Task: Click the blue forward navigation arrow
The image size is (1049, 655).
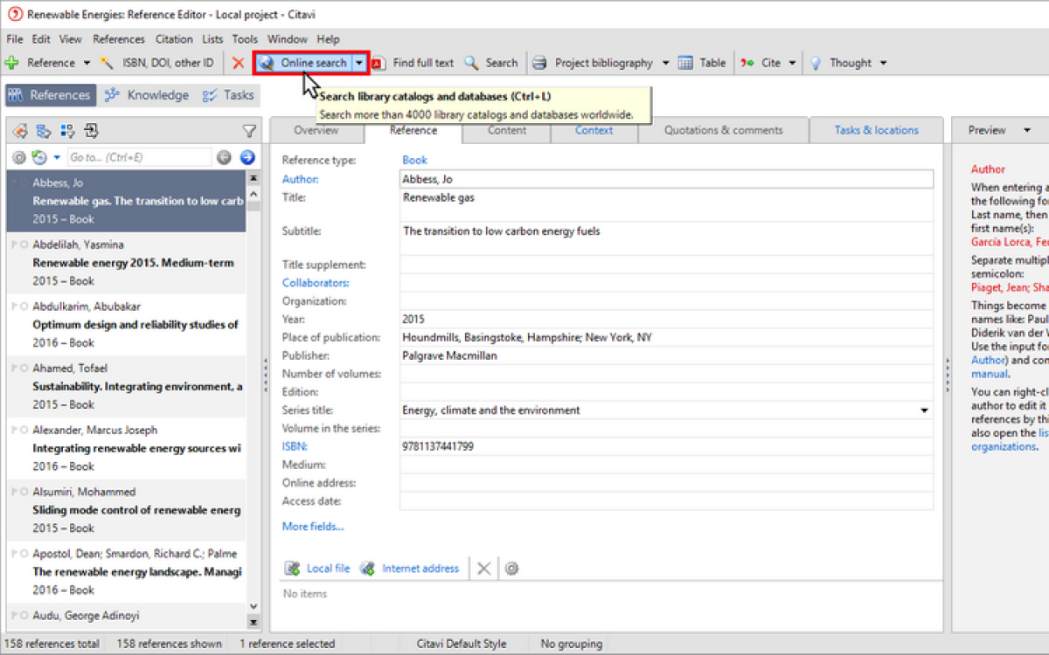Action: 247,157
